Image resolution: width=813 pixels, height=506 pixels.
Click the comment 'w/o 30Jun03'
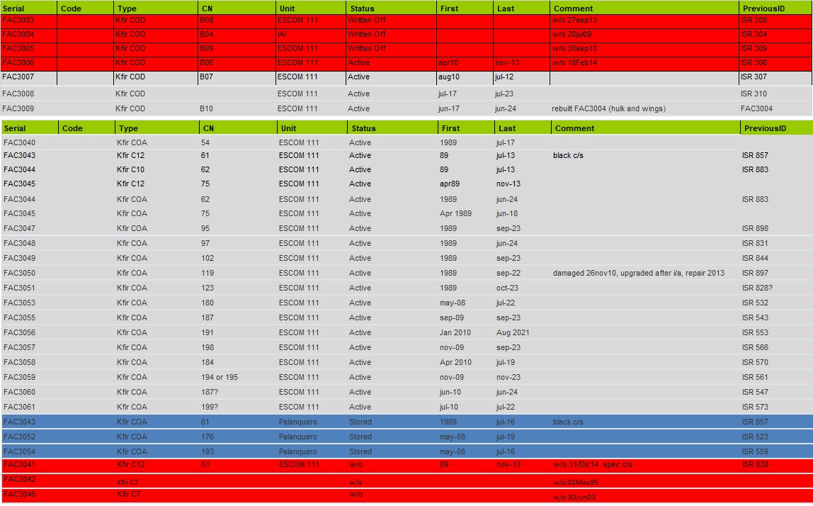point(574,497)
